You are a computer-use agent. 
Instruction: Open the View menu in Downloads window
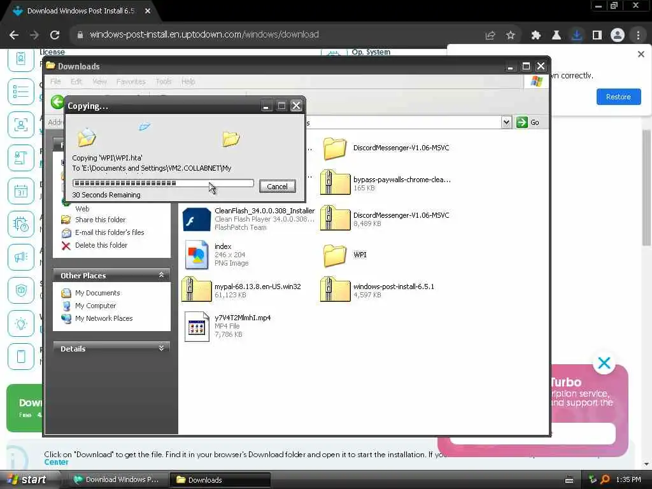pos(99,81)
